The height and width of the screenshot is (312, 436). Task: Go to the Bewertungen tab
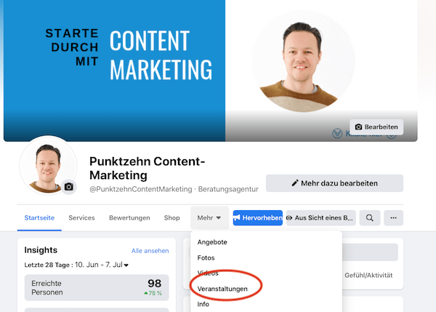(x=129, y=217)
